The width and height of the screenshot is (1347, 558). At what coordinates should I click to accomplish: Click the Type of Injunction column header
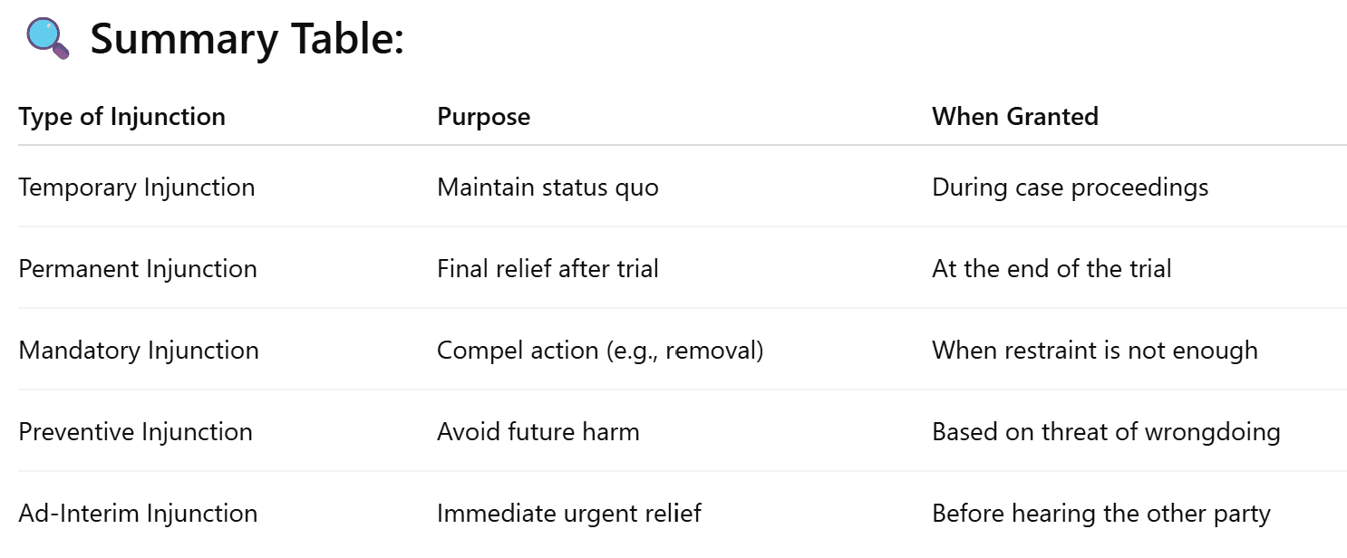[x=122, y=117]
